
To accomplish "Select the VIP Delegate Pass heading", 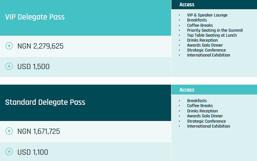I will (35, 17).
